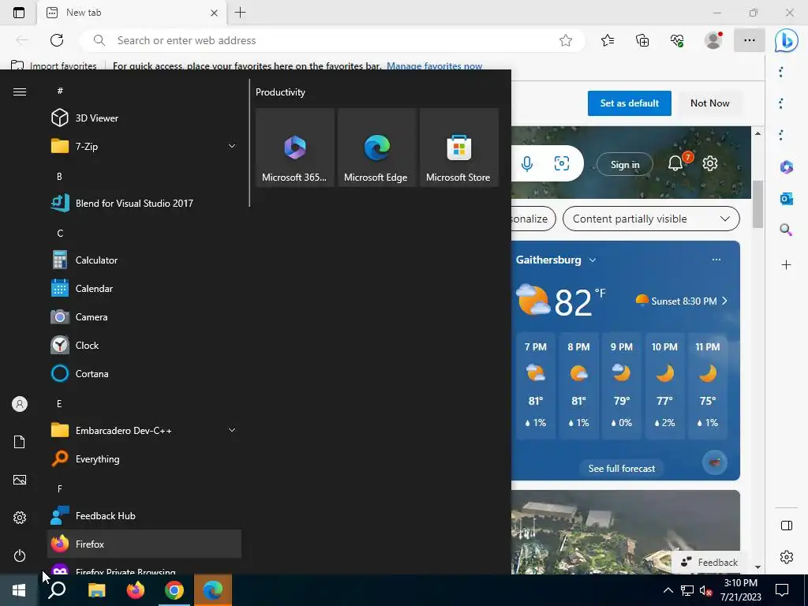The height and width of the screenshot is (606, 808).
Task: Click the Feedback button
Action: (709, 562)
